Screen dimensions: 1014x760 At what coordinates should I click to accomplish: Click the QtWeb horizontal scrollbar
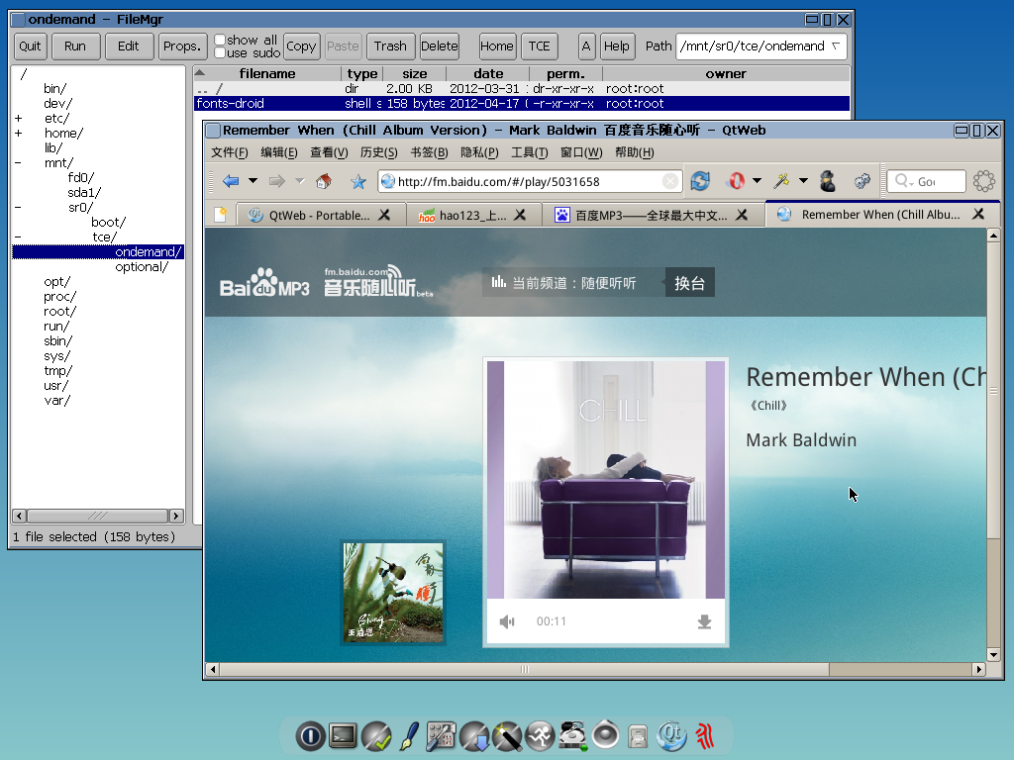(x=595, y=670)
